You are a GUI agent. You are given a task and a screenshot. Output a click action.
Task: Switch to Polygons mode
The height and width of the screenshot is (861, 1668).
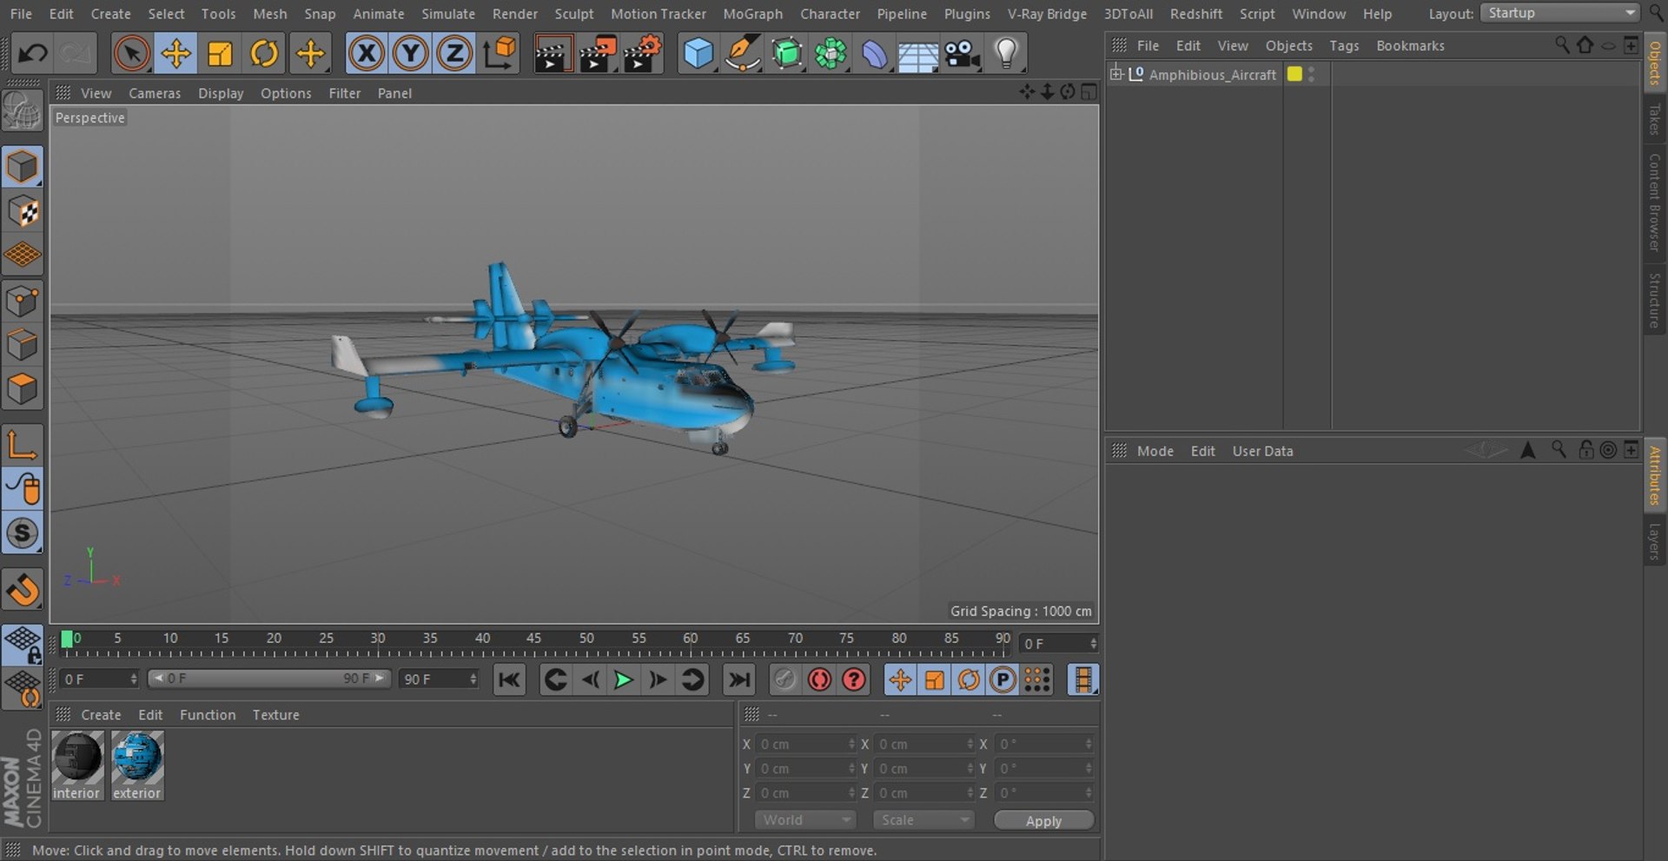click(23, 389)
